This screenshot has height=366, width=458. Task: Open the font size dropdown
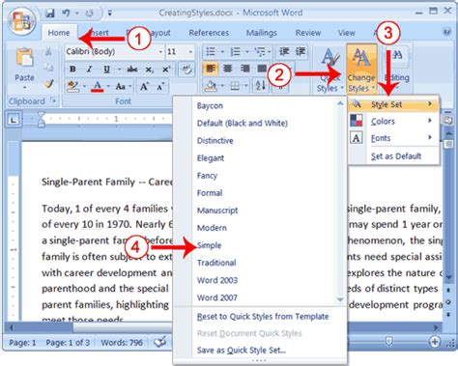[x=190, y=51]
